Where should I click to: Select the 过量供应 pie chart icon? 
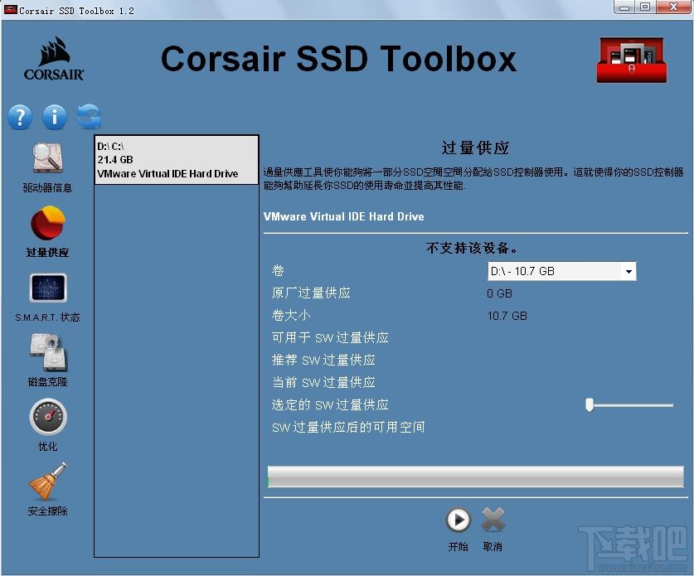coord(48,223)
